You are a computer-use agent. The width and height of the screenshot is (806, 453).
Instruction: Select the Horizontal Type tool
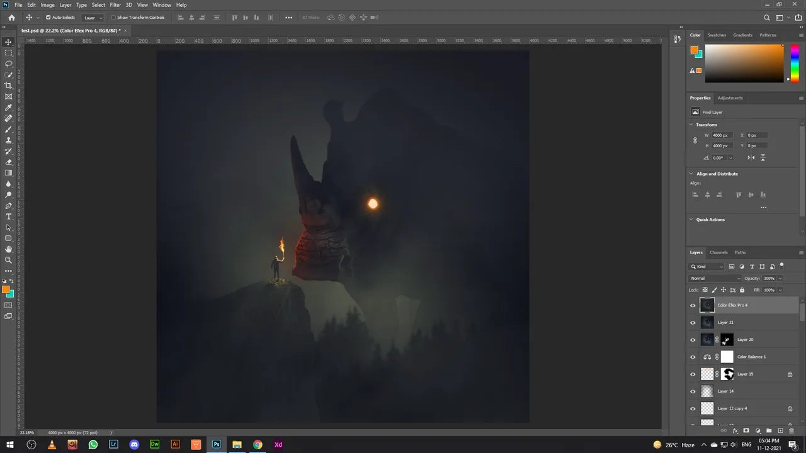click(x=8, y=216)
